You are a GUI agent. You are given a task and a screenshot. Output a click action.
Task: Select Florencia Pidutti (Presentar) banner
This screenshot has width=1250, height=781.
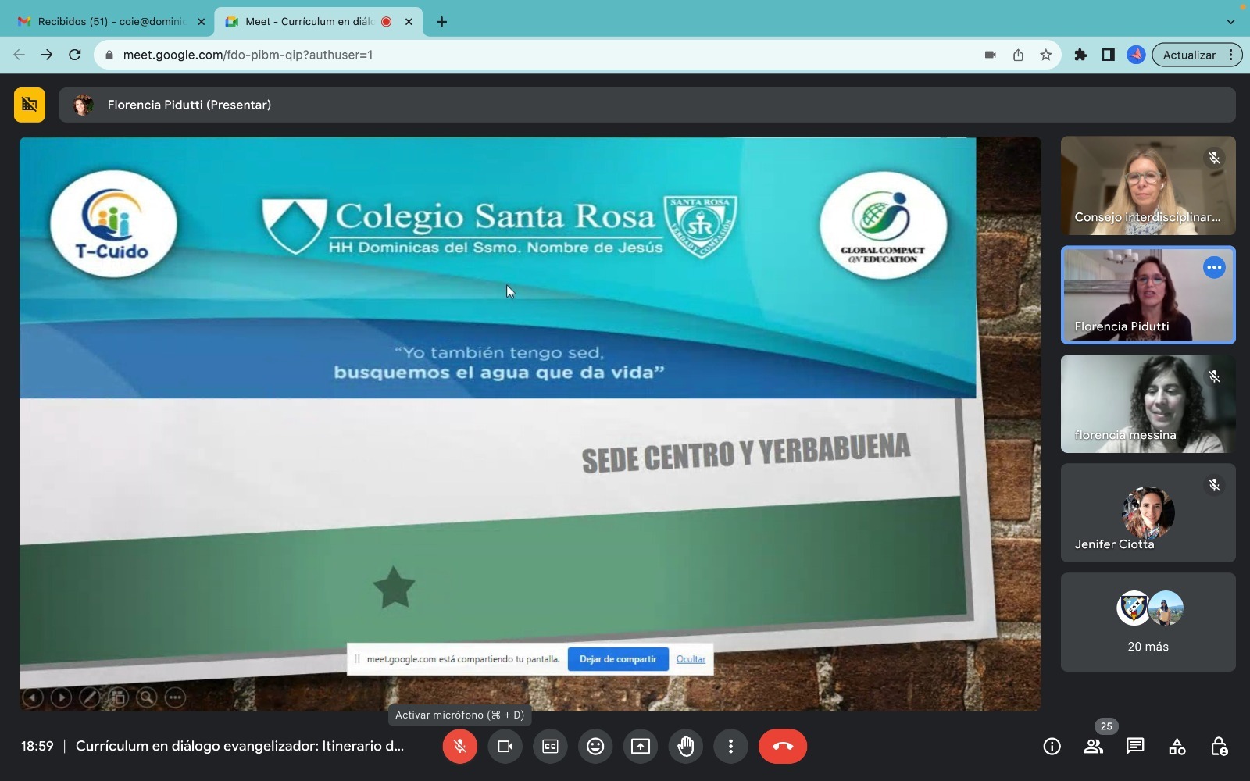click(x=647, y=105)
